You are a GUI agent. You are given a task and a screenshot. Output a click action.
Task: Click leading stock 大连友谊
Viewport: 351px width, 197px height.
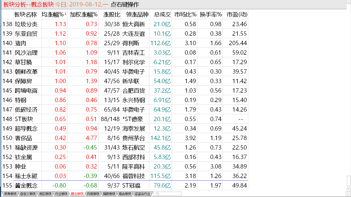tap(134, 34)
